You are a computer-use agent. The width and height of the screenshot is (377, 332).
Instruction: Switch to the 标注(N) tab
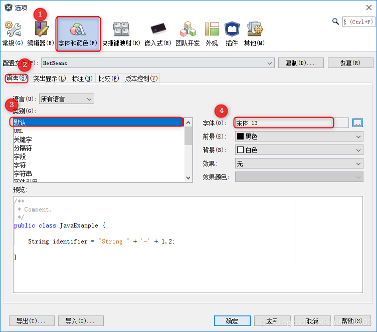[82, 78]
